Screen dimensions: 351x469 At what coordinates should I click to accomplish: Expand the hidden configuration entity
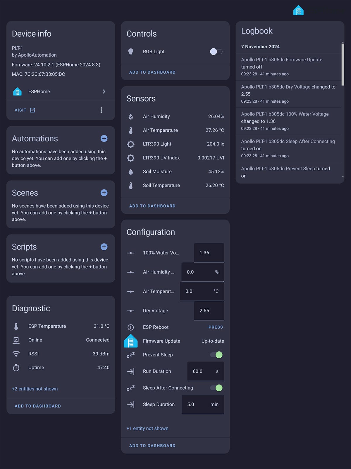(x=147, y=428)
